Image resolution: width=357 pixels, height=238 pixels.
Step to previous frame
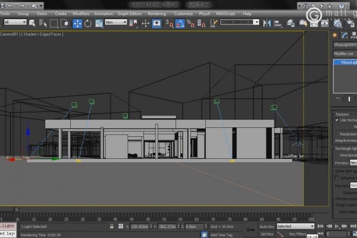[x=329, y=226]
